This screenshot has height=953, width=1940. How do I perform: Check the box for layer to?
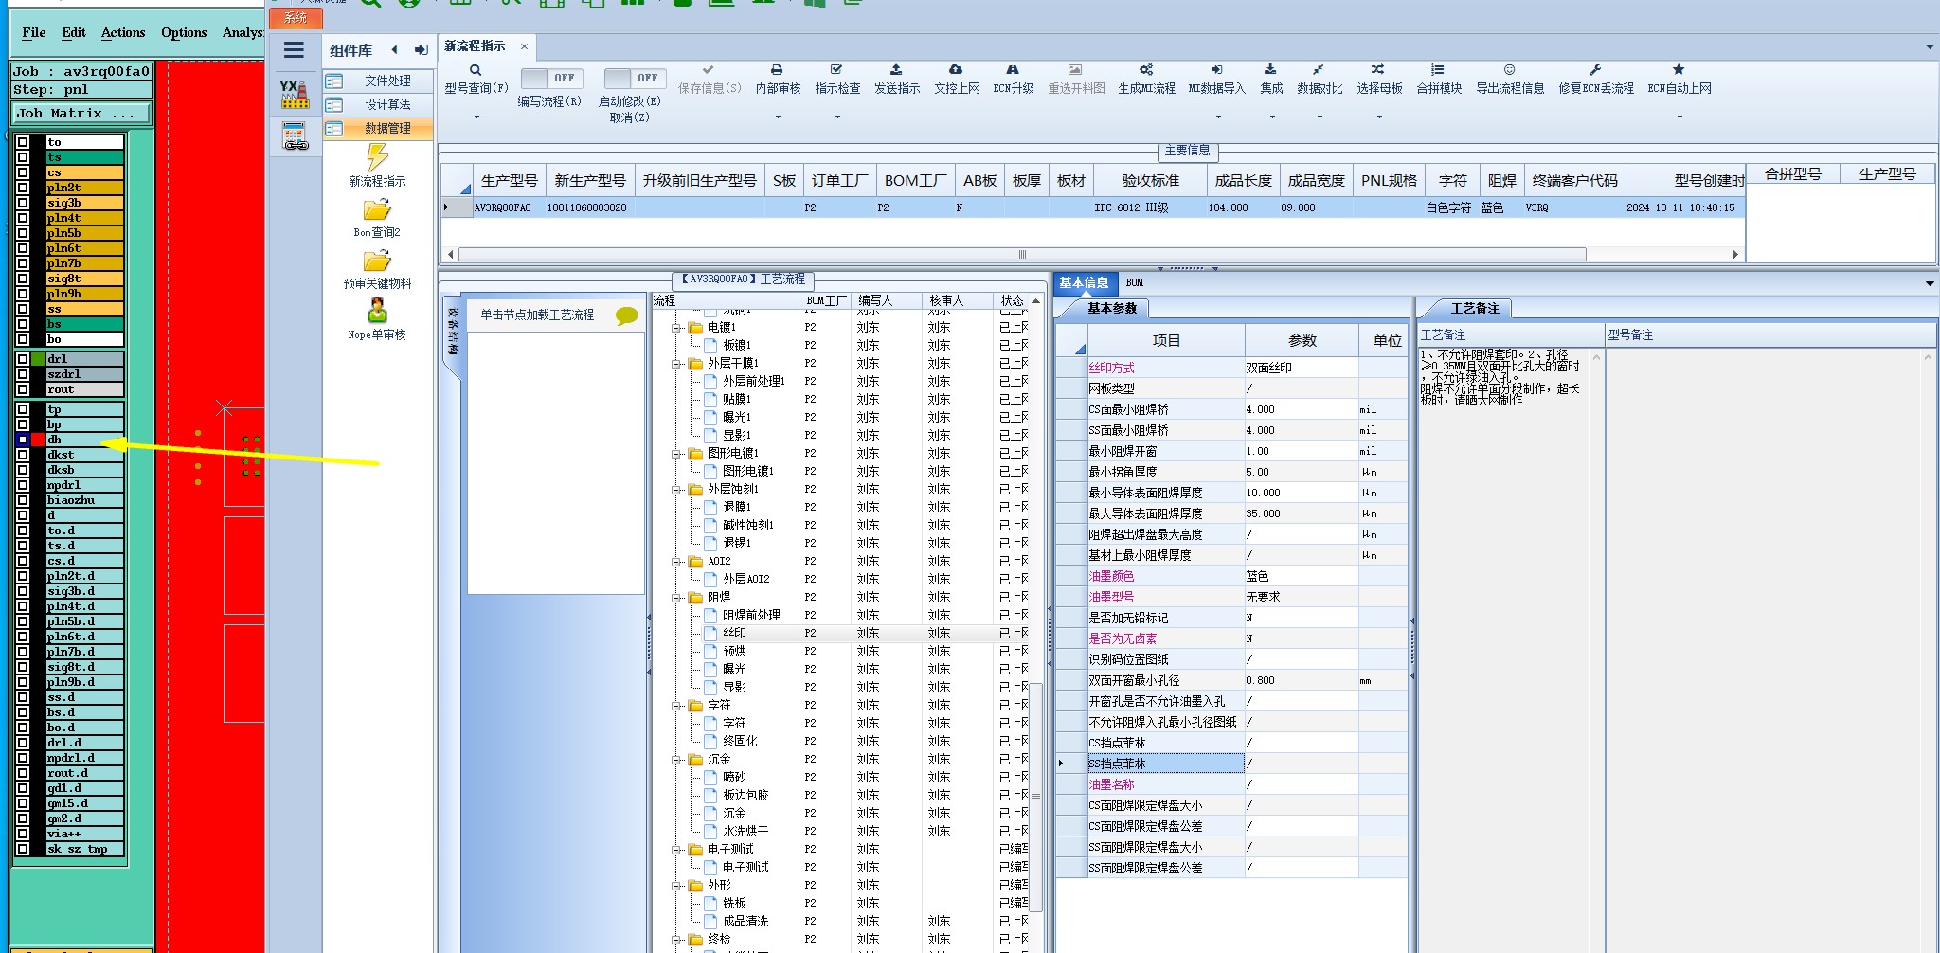23,142
